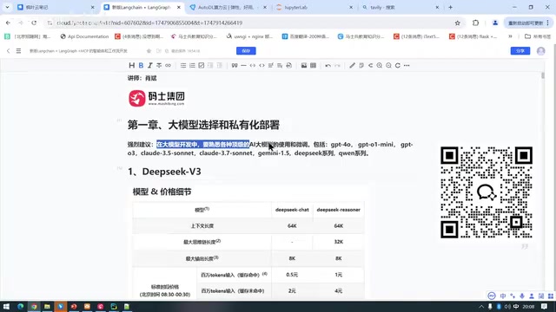Insert a hyperlink with the link icon
556x312 pixels.
[168, 66]
